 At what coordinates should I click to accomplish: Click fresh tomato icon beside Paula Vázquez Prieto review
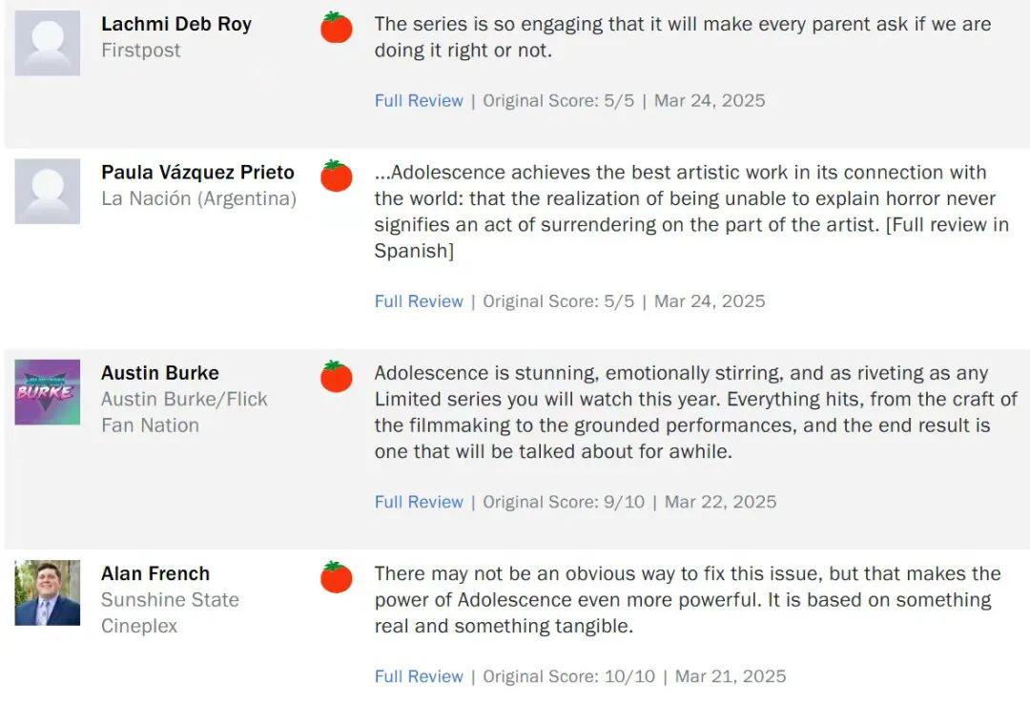click(337, 176)
